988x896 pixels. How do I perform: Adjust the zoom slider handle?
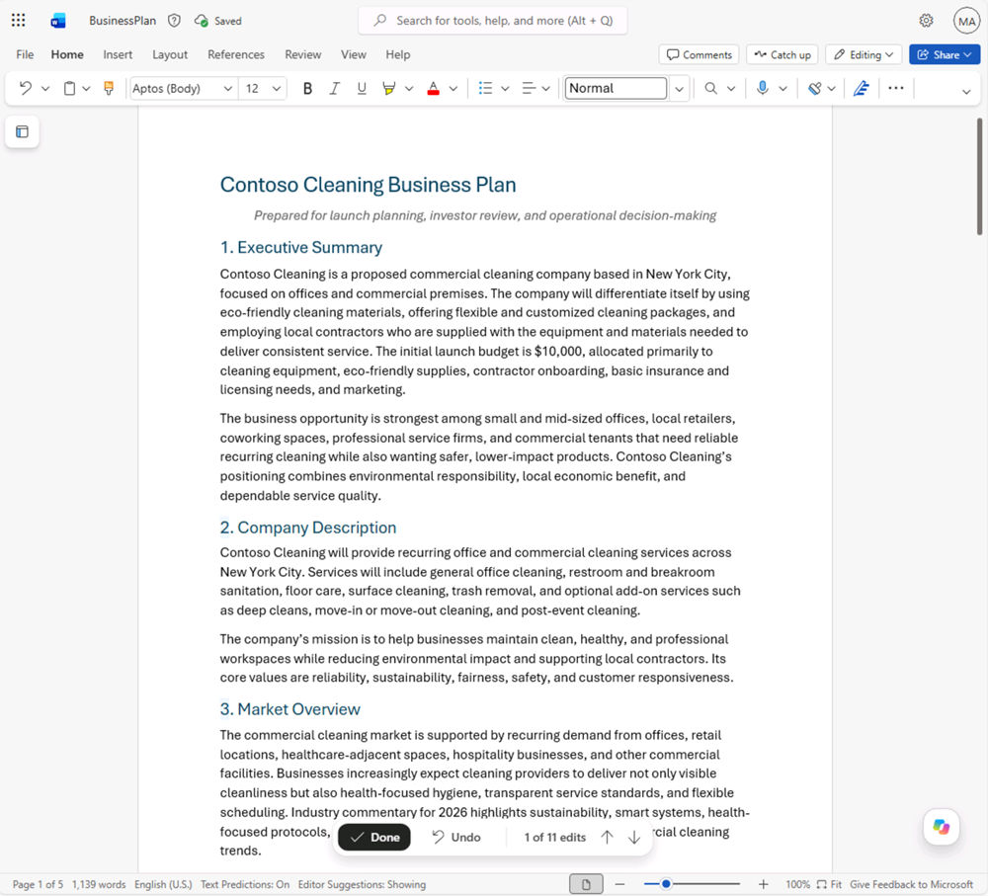665,884
